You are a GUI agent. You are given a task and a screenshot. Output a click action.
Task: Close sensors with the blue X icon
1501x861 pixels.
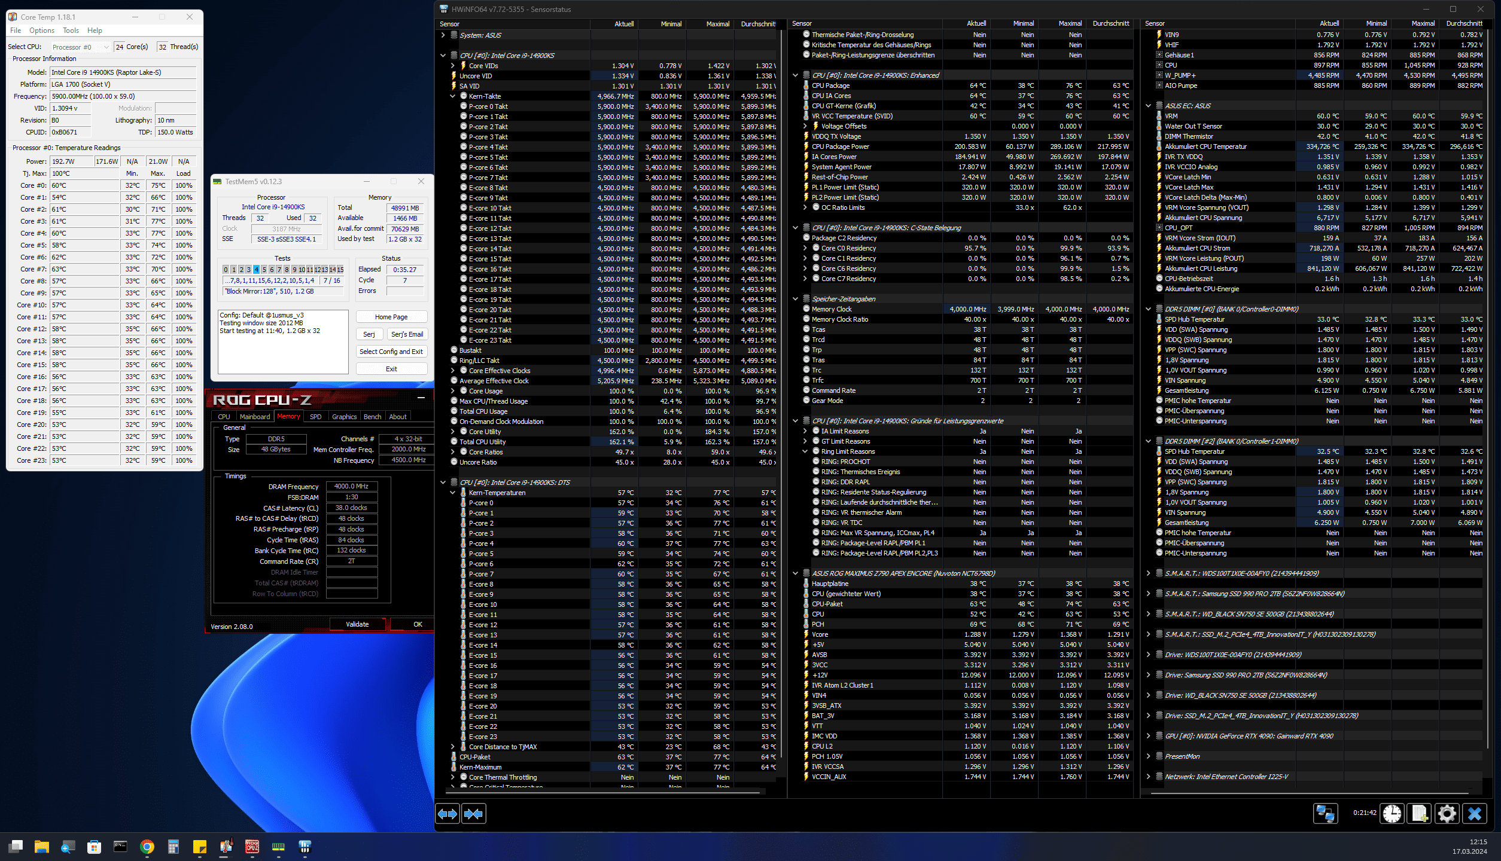pos(1475,813)
